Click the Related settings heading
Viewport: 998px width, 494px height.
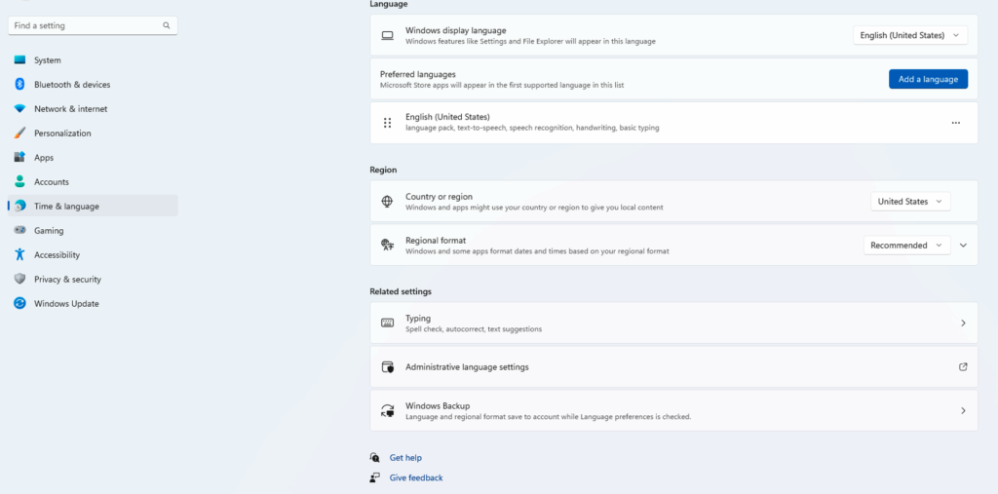tap(401, 291)
